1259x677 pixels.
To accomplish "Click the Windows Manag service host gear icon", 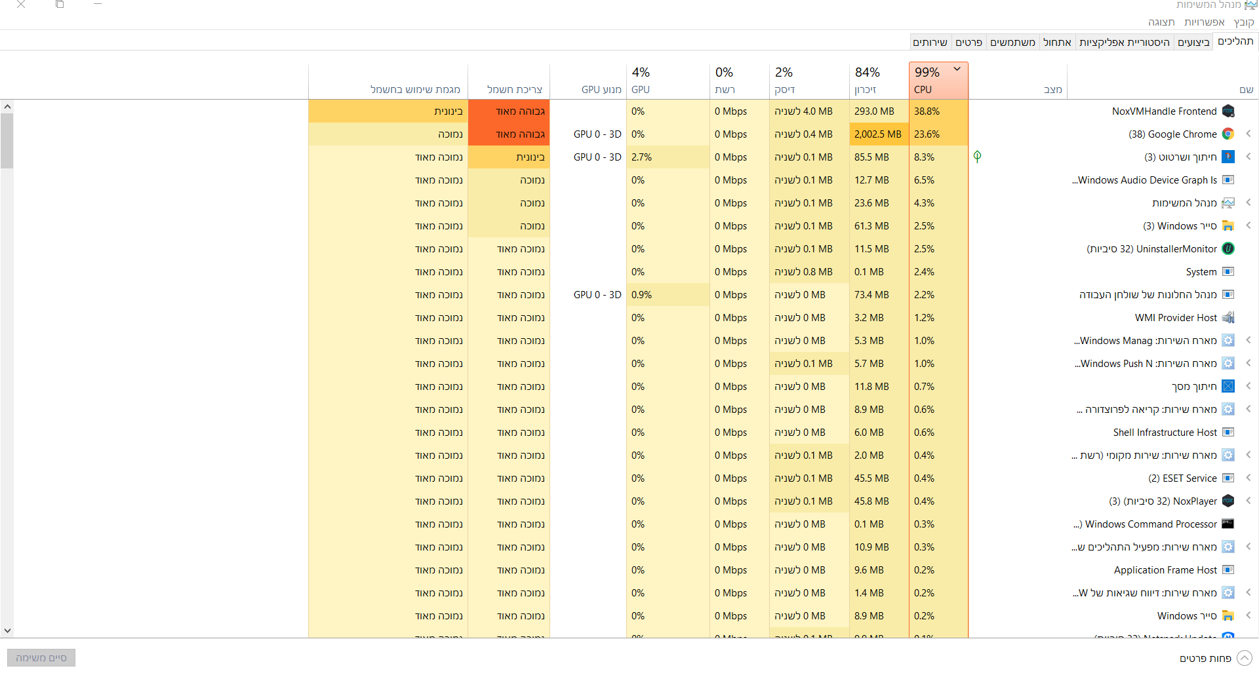I will pos(1228,341).
